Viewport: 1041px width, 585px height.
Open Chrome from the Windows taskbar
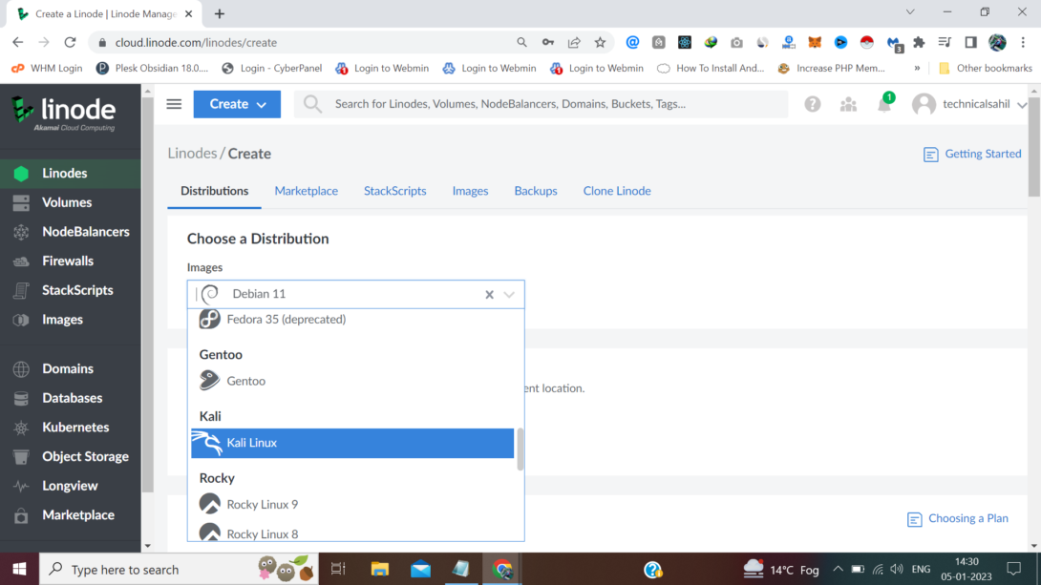(x=501, y=569)
